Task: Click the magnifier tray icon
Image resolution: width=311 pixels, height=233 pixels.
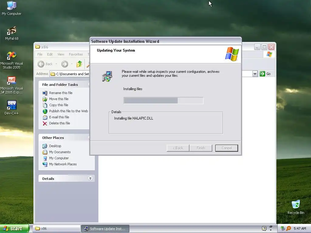Action: (x=289, y=228)
